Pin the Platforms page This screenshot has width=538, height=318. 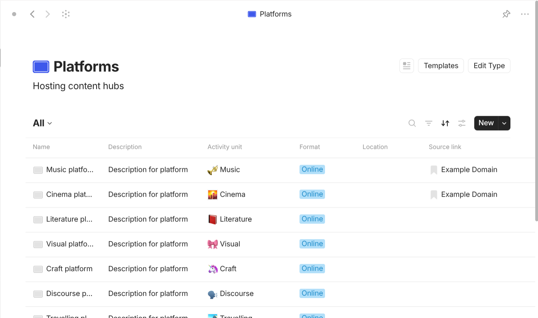(506, 14)
